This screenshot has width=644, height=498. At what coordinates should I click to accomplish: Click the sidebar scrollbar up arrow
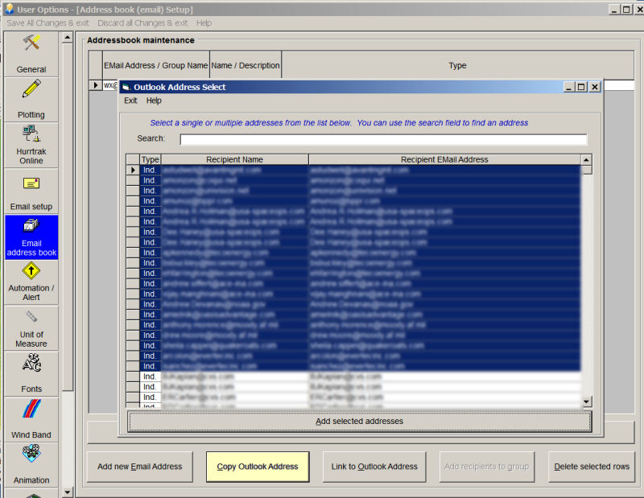click(68, 38)
